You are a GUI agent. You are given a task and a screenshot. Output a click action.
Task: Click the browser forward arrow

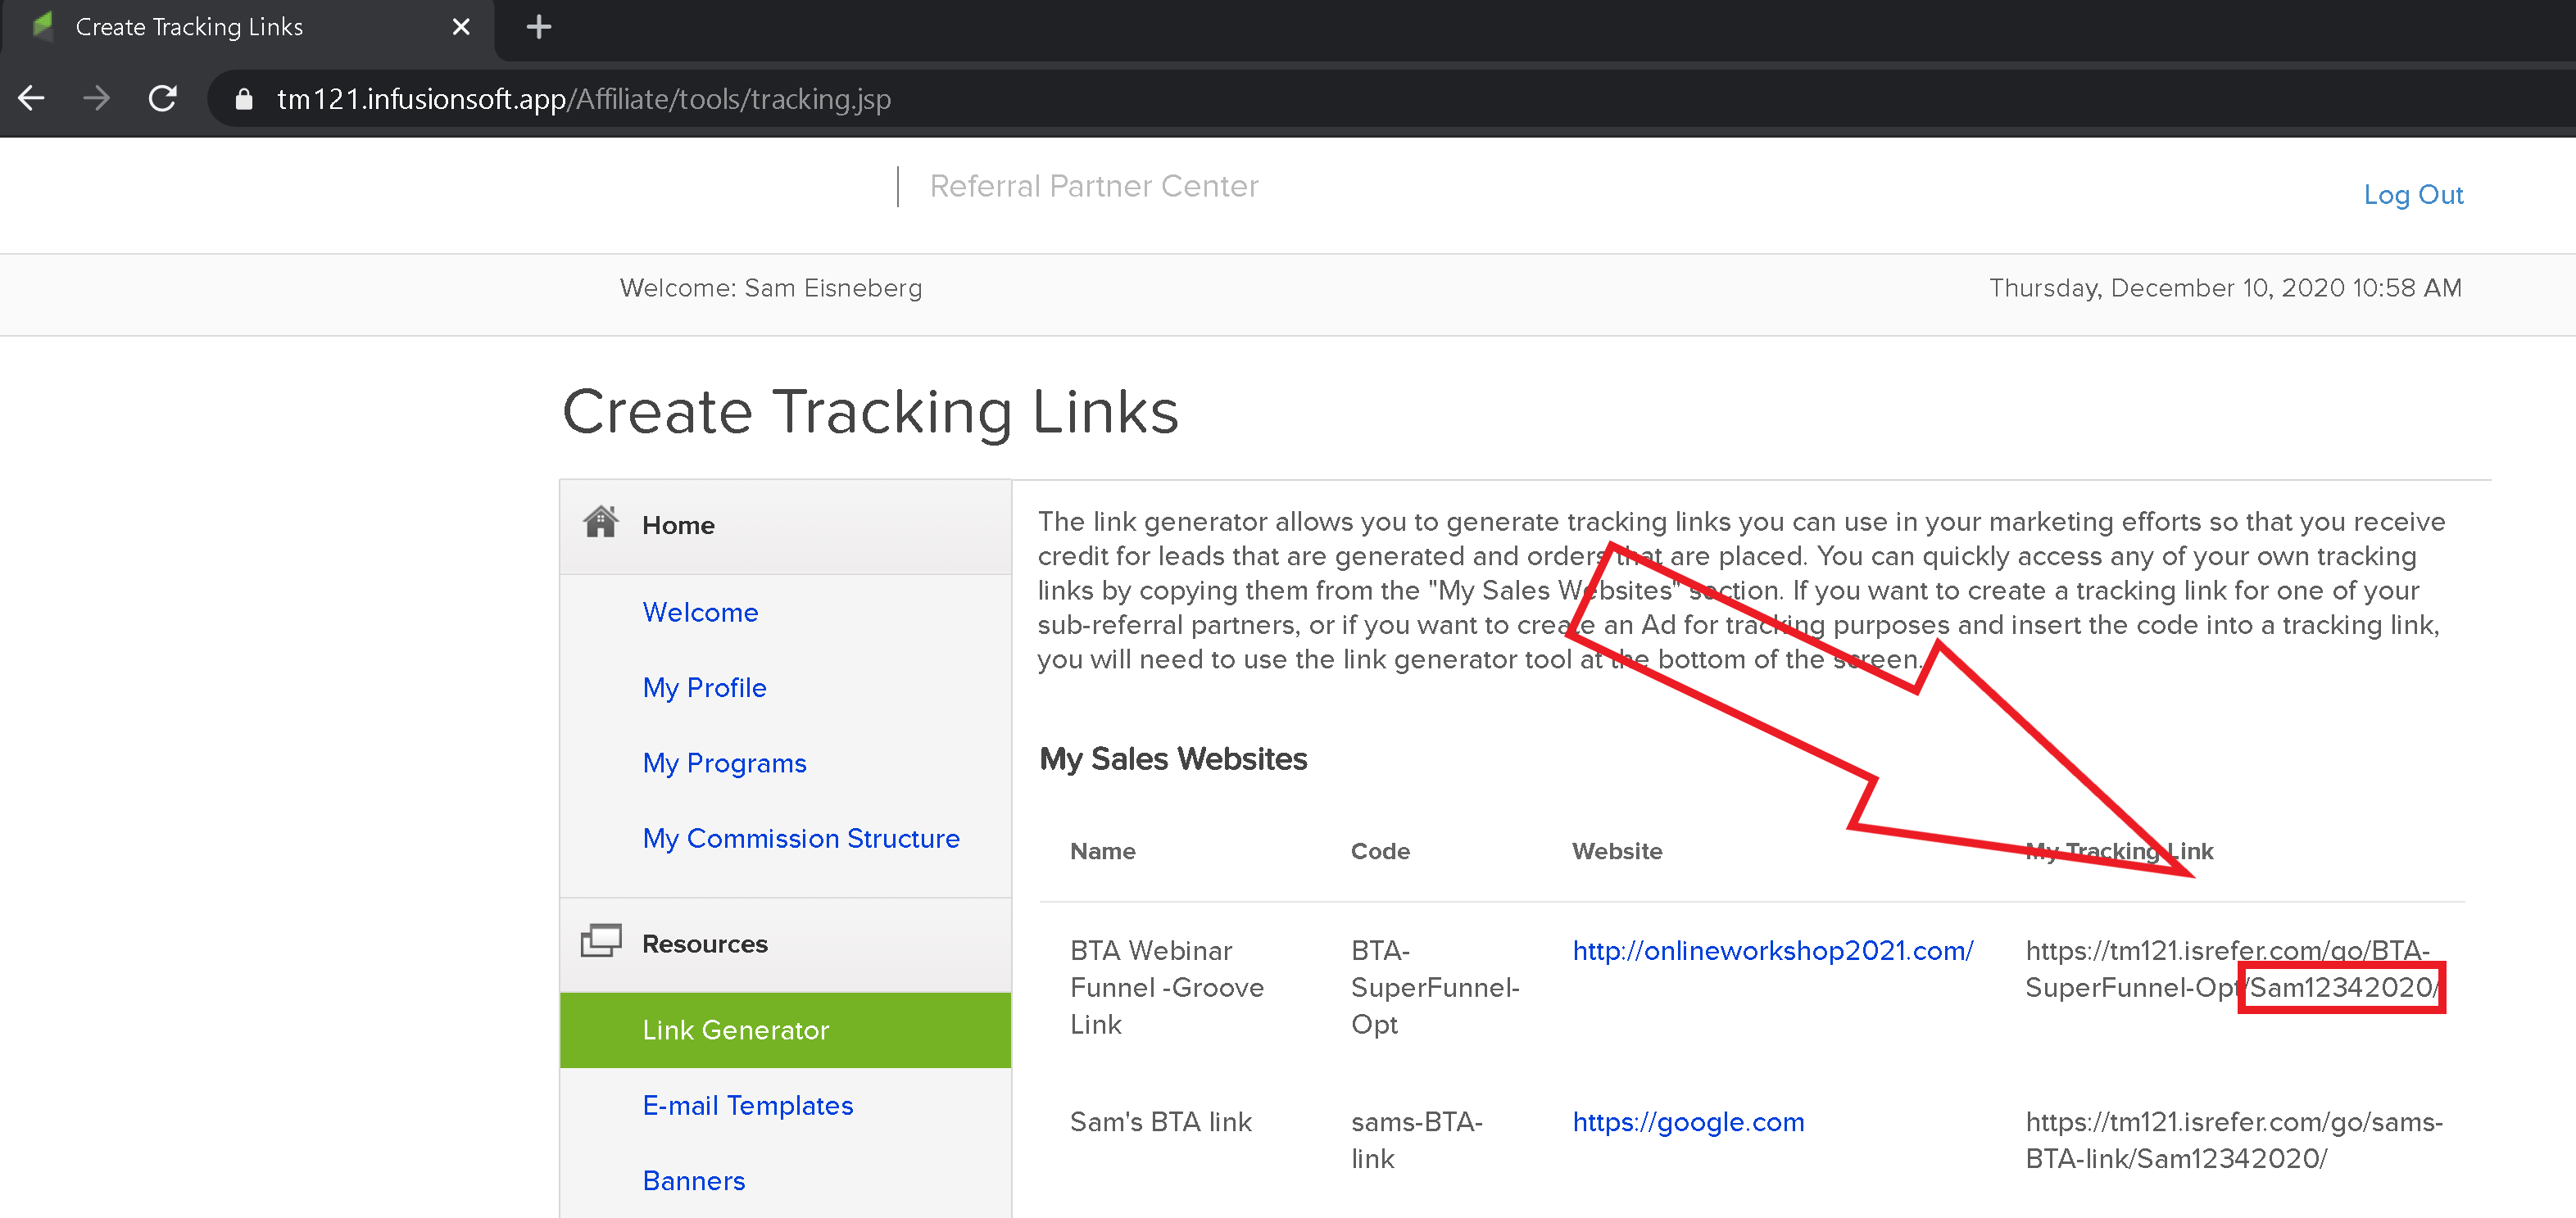97,98
